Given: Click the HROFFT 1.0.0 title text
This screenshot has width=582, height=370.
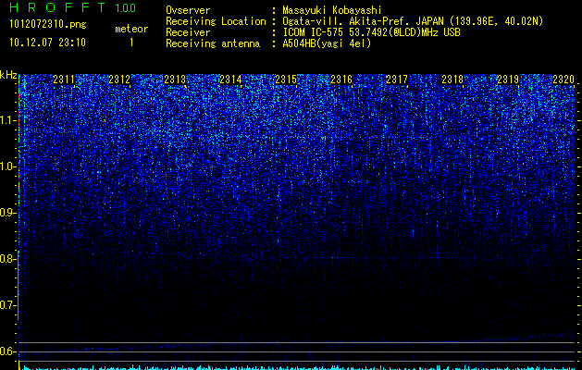Looking at the screenshot, I should click(x=73, y=7).
